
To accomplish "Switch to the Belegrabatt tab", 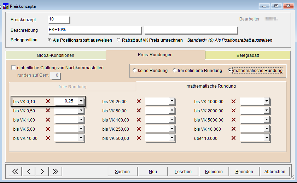I will pyautogui.click(x=248, y=55).
